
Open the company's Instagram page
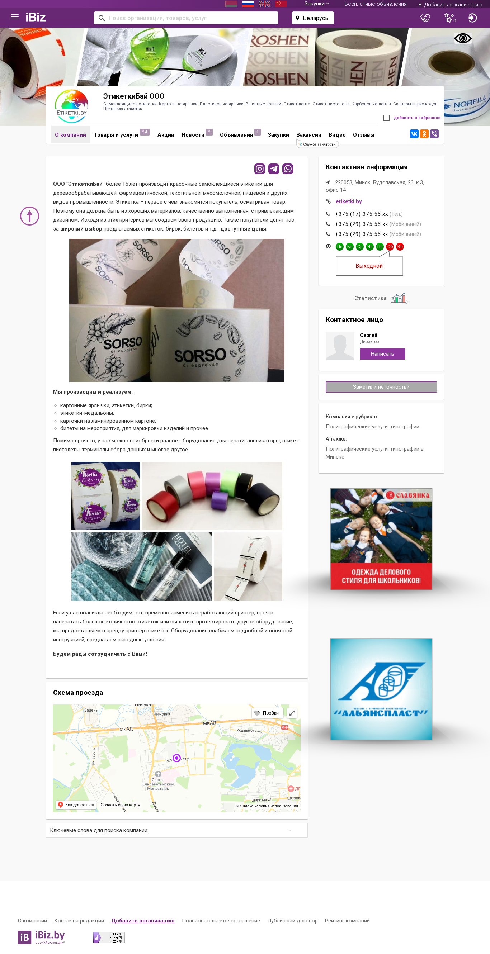pyautogui.click(x=259, y=169)
